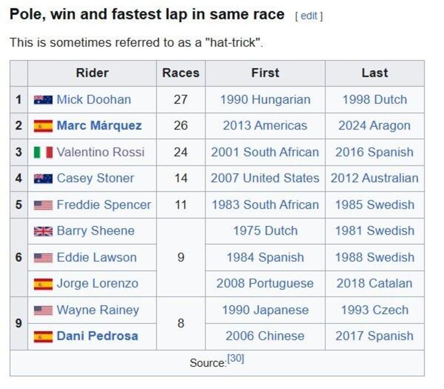Visit the 2012 Australian race page

[374, 178]
